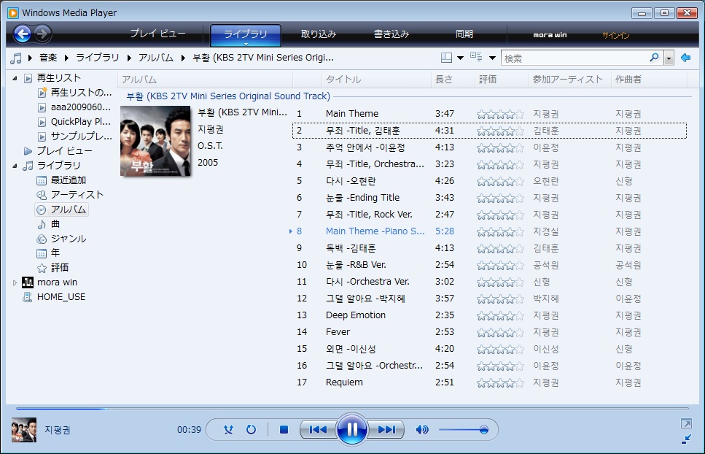This screenshot has width=705, height=454.
Task: Expand the mora win tree node
Action: (x=15, y=282)
